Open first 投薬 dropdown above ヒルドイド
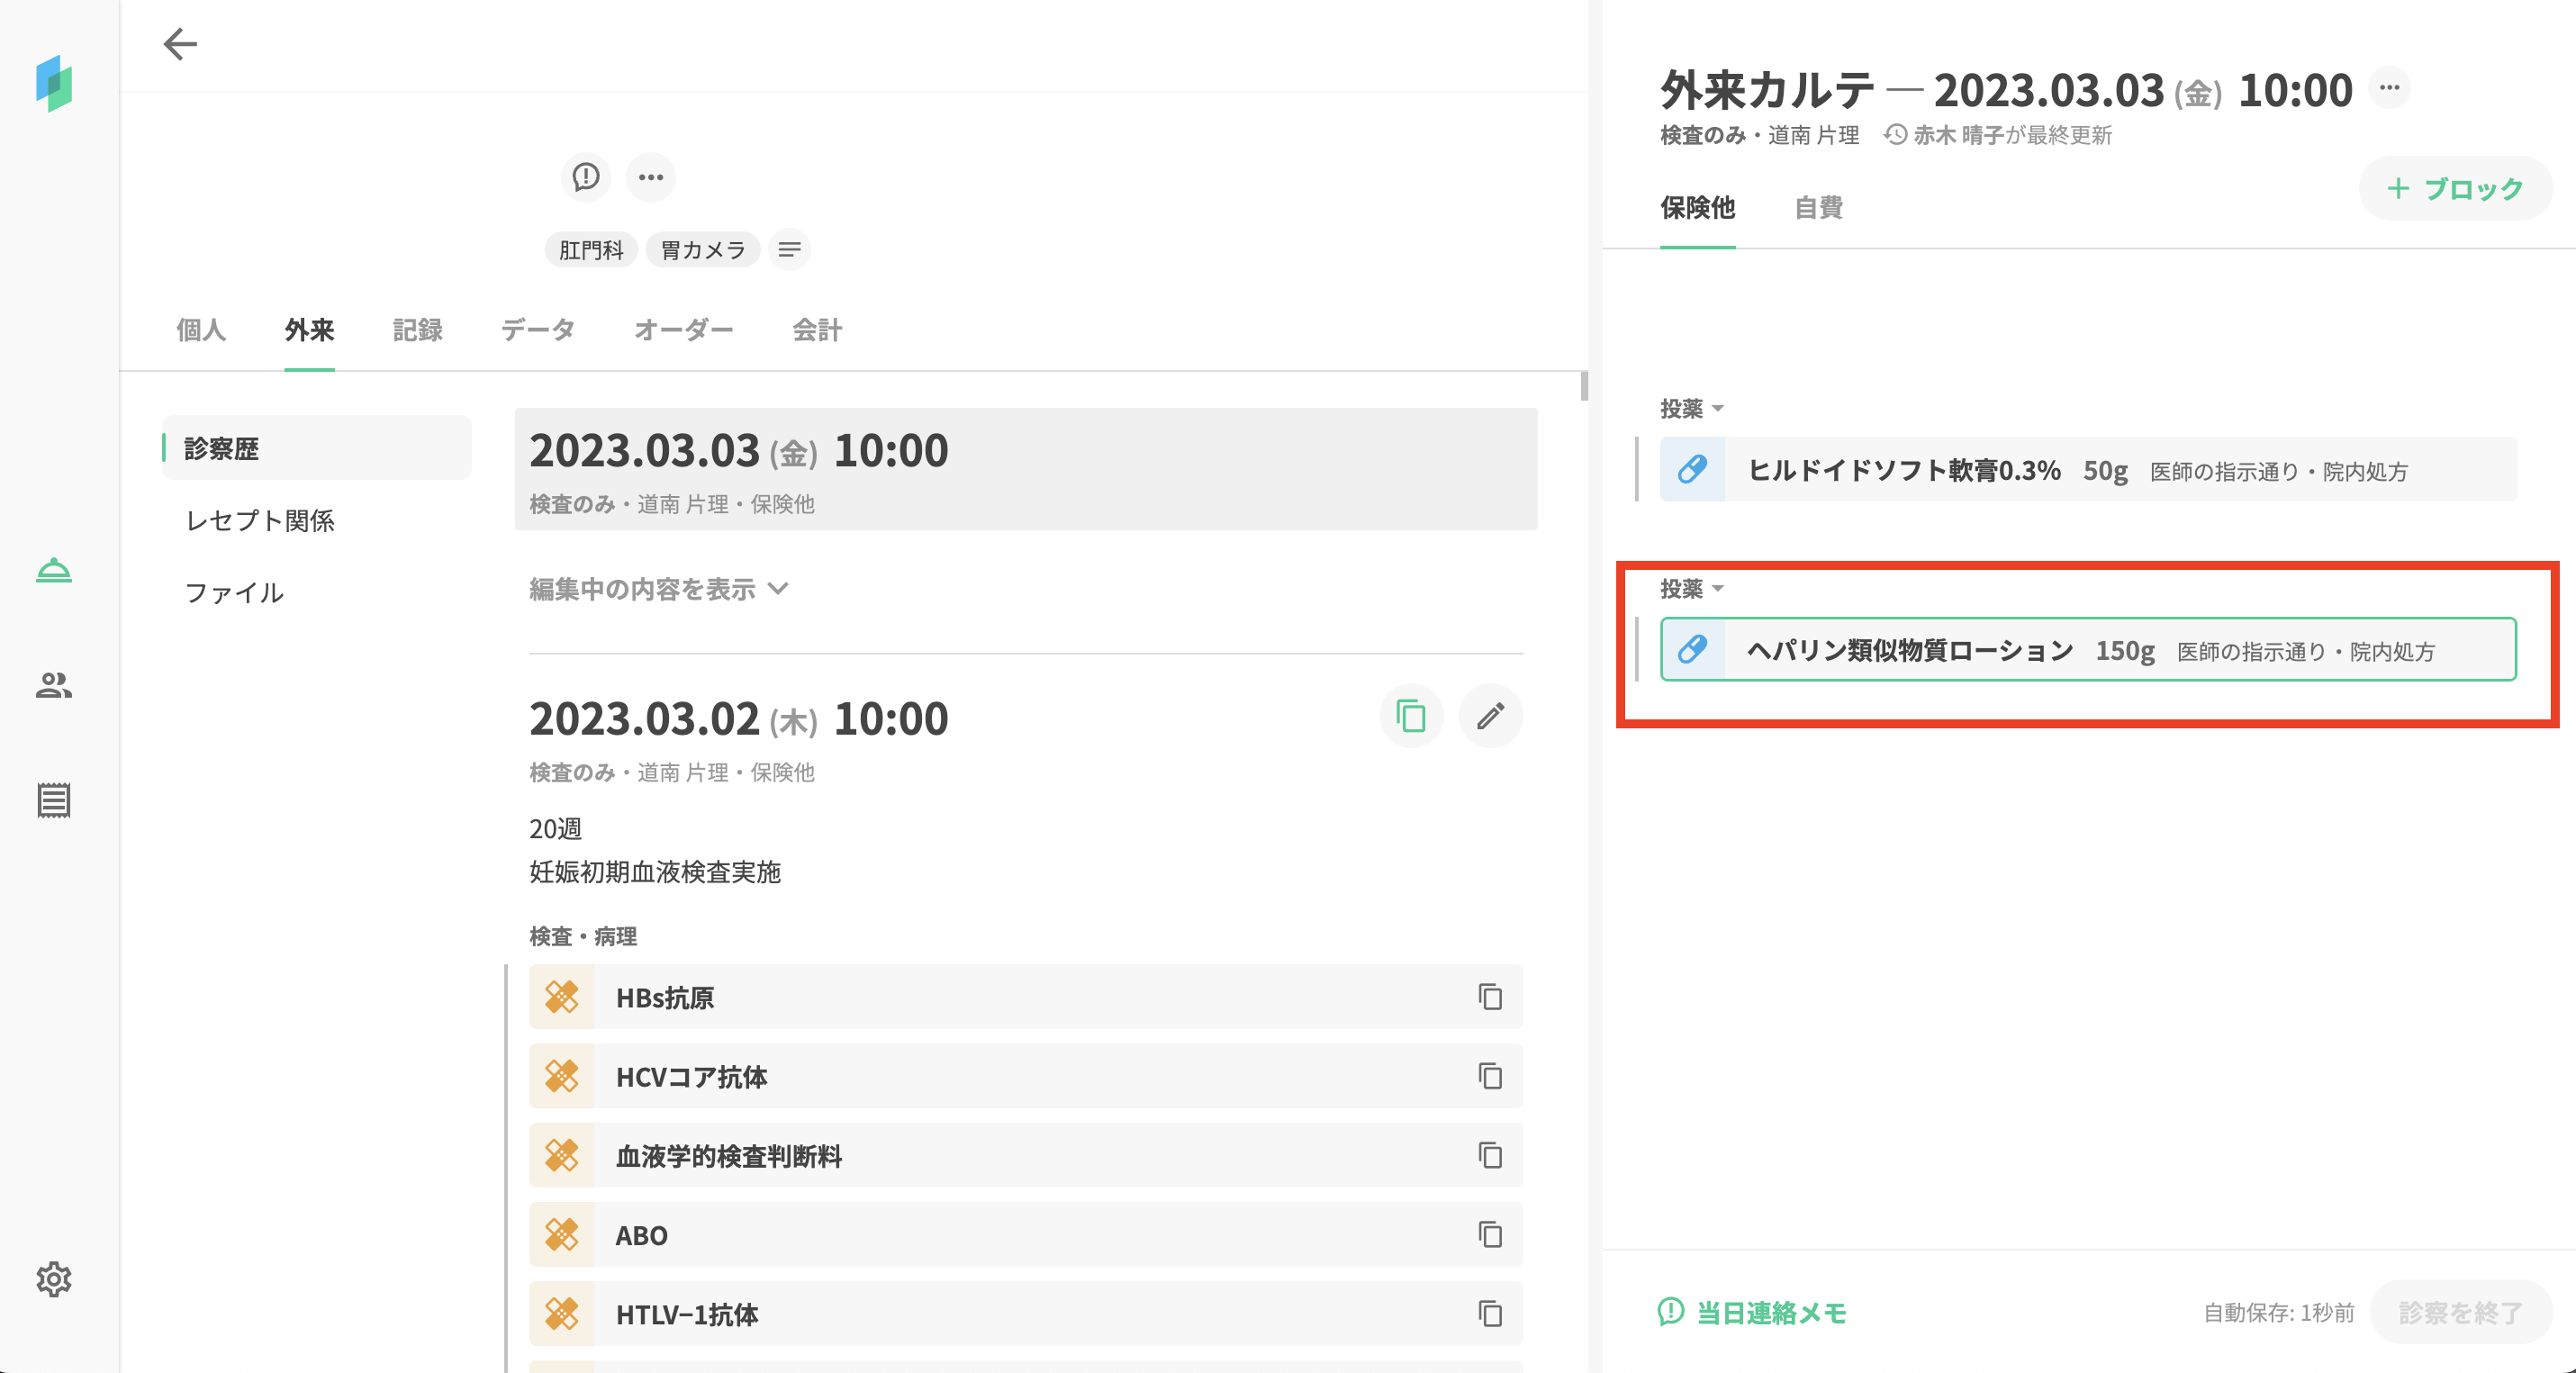 pos(1692,409)
